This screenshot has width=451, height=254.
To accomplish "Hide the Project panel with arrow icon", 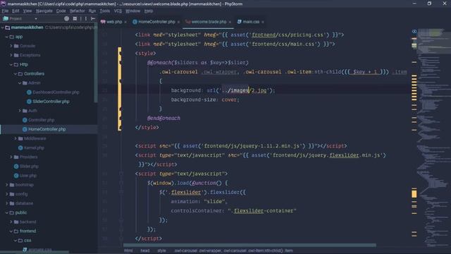I will click(93, 18).
